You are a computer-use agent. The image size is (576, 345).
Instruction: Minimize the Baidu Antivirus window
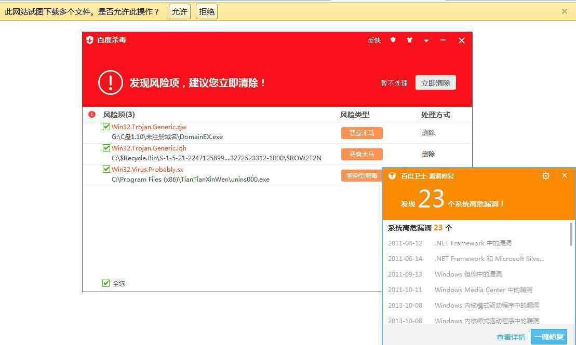pos(443,40)
